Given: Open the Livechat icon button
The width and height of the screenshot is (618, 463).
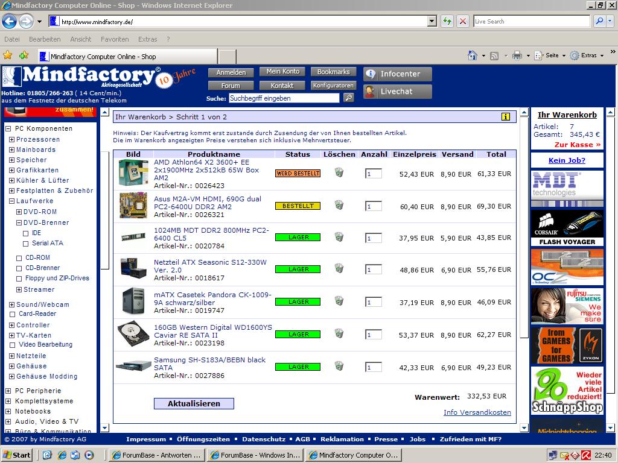Looking at the screenshot, I should [397, 92].
